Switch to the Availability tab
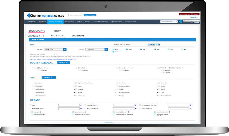The width and height of the screenshot is (229, 136). point(36,36)
